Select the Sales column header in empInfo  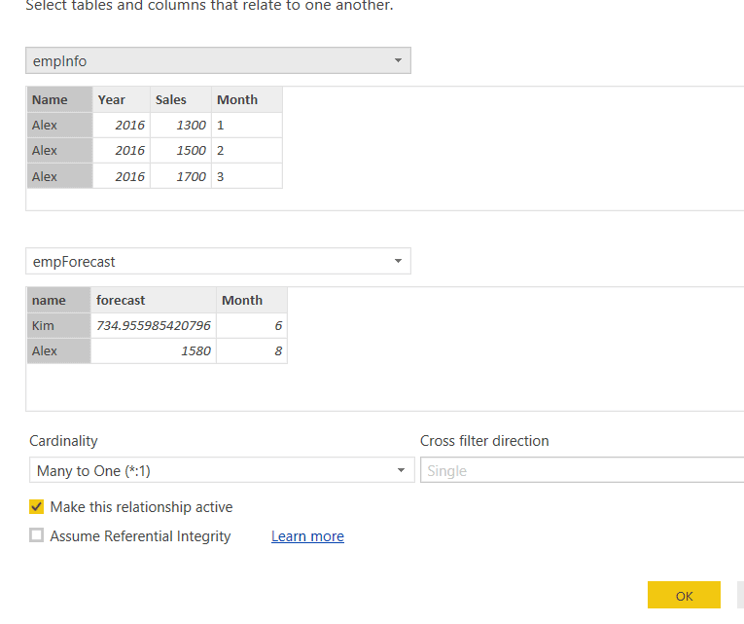(x=181, y=99)
